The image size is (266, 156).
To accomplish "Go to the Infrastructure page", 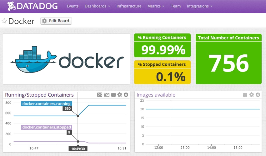I will (x=129, y=6).
